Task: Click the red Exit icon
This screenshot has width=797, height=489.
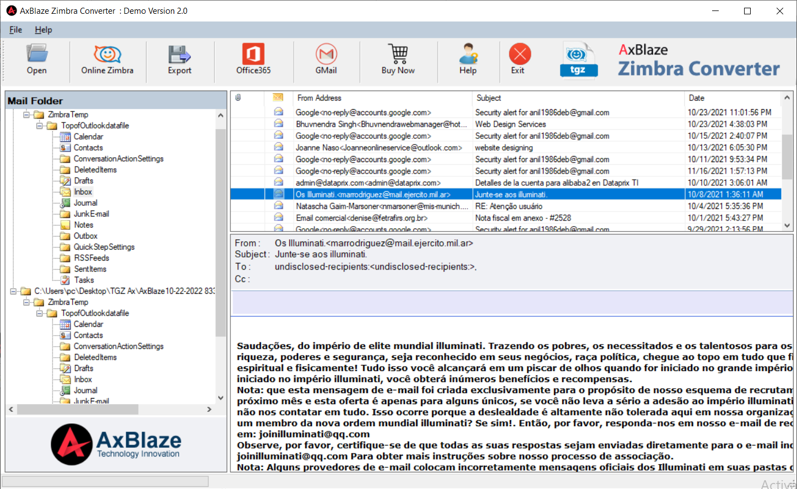Action: point(520,54)
